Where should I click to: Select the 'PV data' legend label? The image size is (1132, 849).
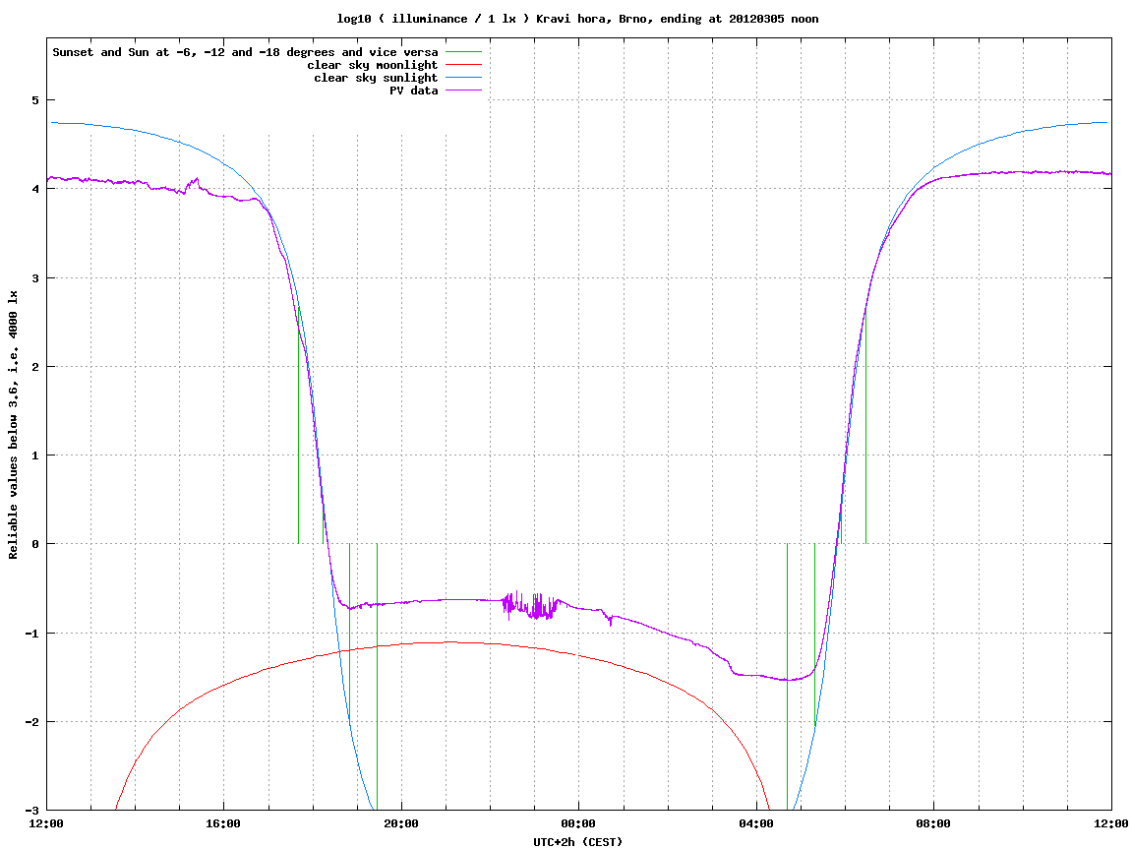click(x=414, y=91)
